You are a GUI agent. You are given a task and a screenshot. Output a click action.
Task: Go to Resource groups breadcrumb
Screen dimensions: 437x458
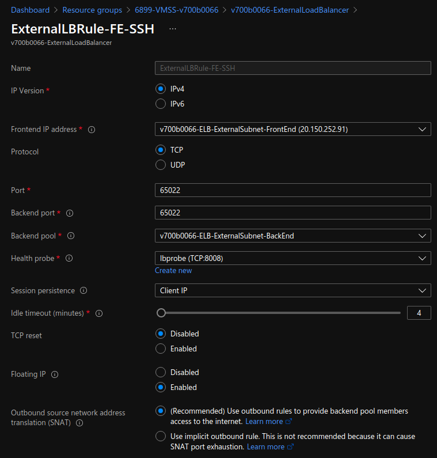pyautogui.click(x=92, y=10)
